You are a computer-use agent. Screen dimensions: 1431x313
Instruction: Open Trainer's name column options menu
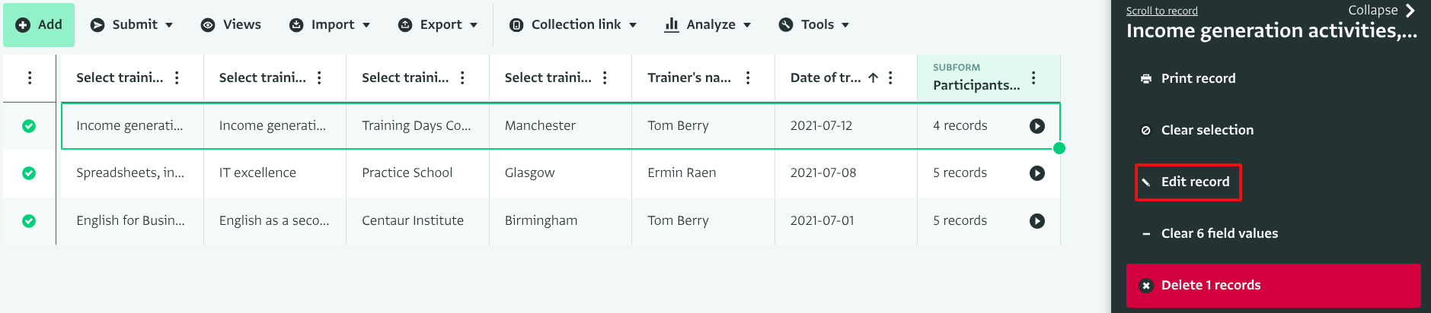click(748, 77)
